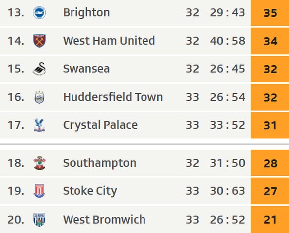This screenshot has width=289, height=233.
Task: Click the Stoke City crest
Action: point(39,191)
